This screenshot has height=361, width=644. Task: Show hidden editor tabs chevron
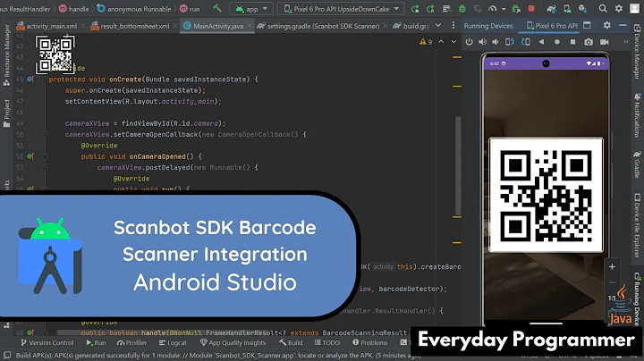point(438,25)
